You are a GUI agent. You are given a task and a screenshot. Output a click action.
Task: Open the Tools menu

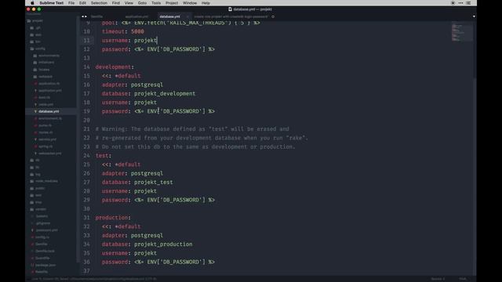[156, 3]
